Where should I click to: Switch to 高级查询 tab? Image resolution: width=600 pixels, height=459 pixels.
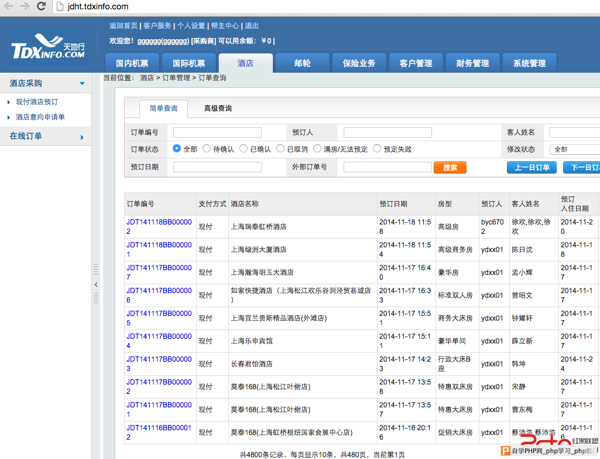pyautogui.click(x=218, y=108)
